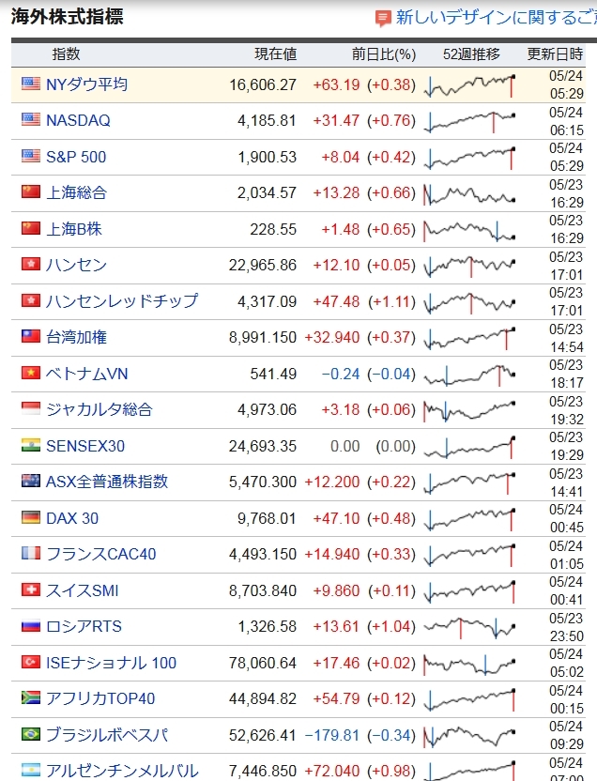Image resolution: width=597 pixels, height=781 pixels.
Task: Click the Hong Kong flag beside ハンセン
Action: pyautogui.click(x=31, y=265)
